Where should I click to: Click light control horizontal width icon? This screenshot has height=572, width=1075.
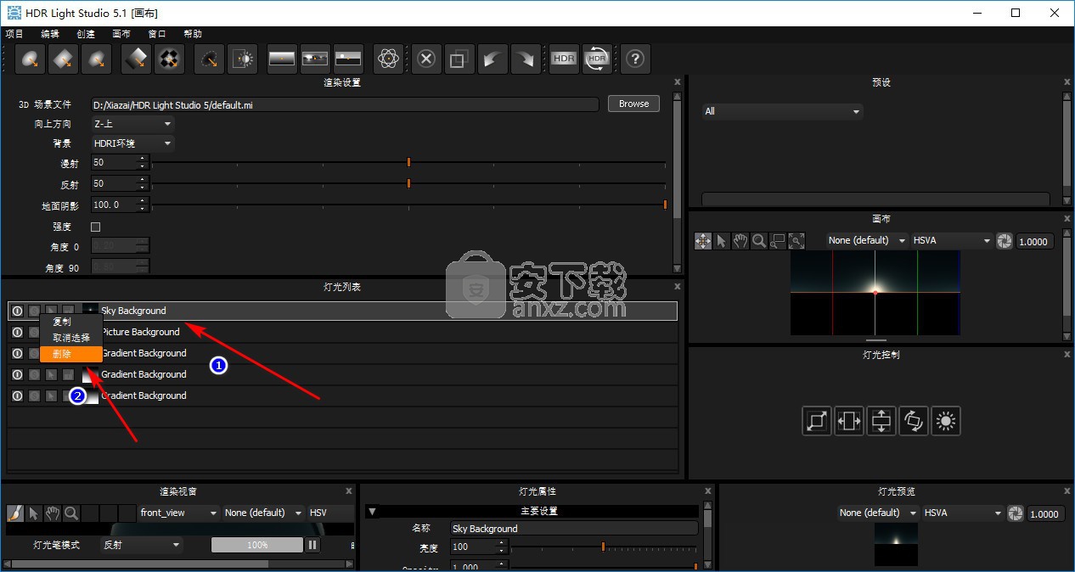[x=849, y=420]
